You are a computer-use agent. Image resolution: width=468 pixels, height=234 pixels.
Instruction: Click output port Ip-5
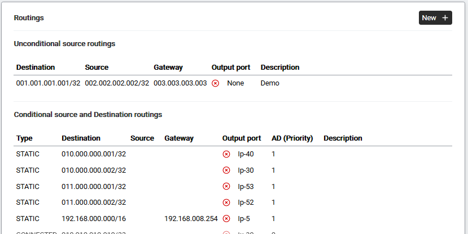coord(244,219)
